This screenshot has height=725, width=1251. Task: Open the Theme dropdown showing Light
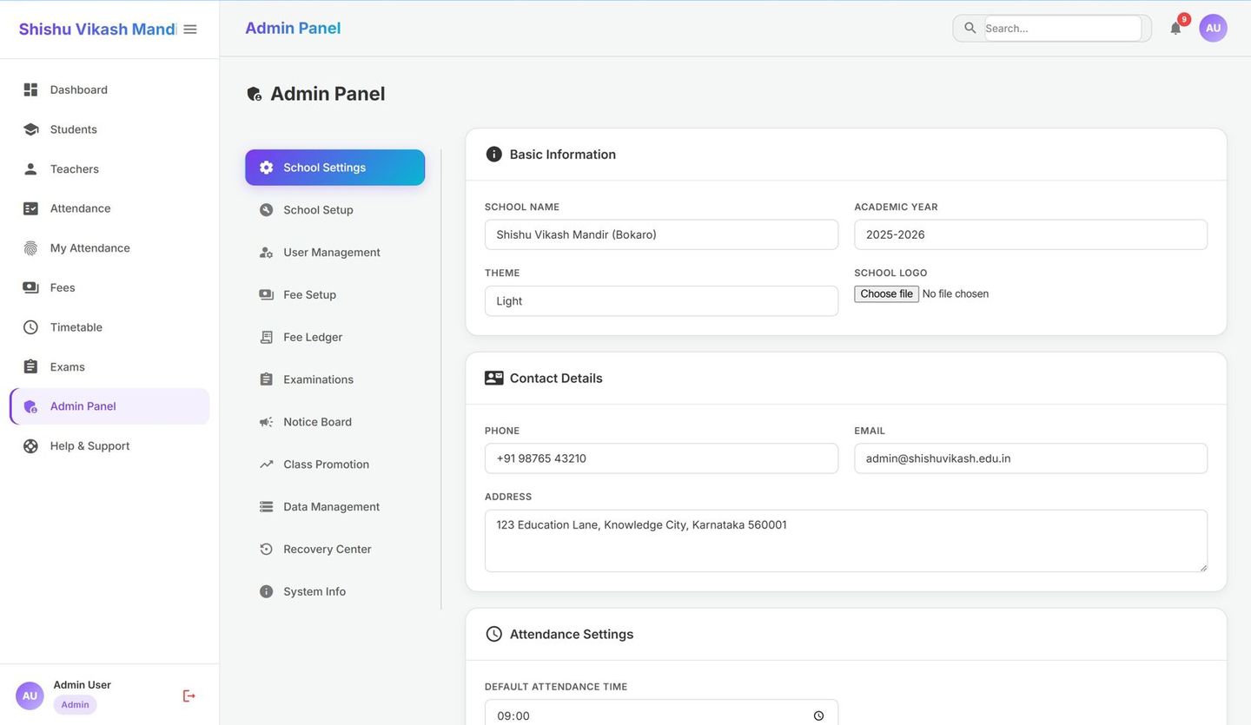661,301
